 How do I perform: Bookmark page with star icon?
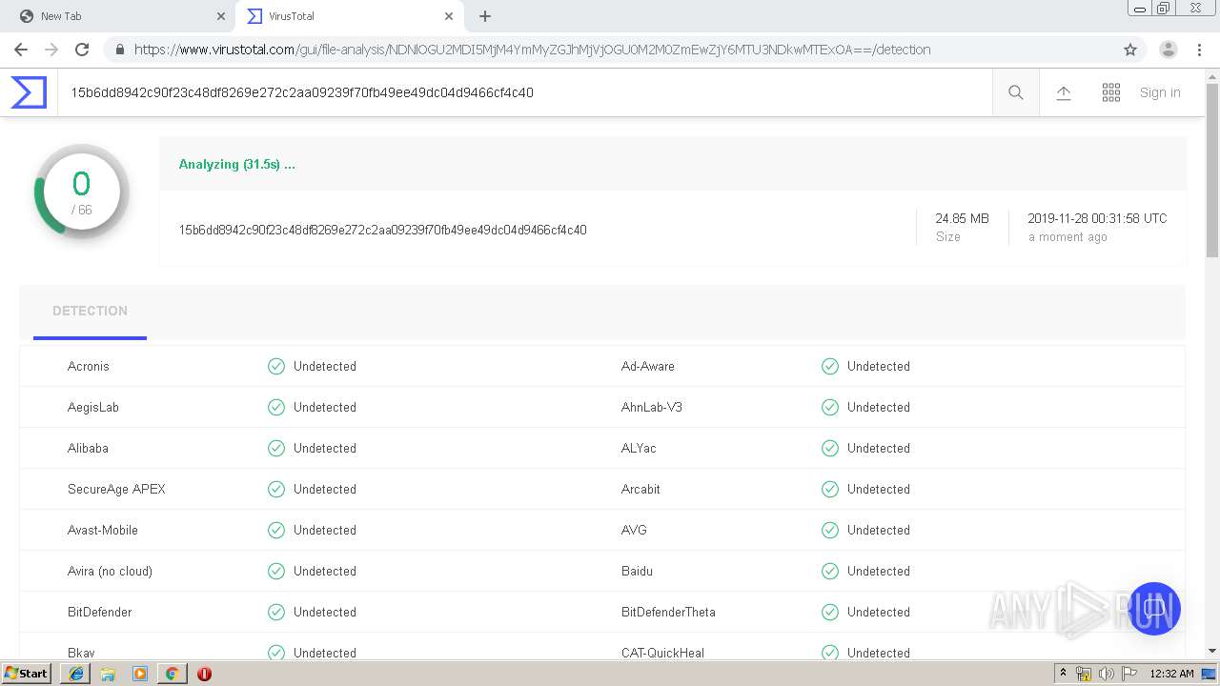tap(1130, 50)
